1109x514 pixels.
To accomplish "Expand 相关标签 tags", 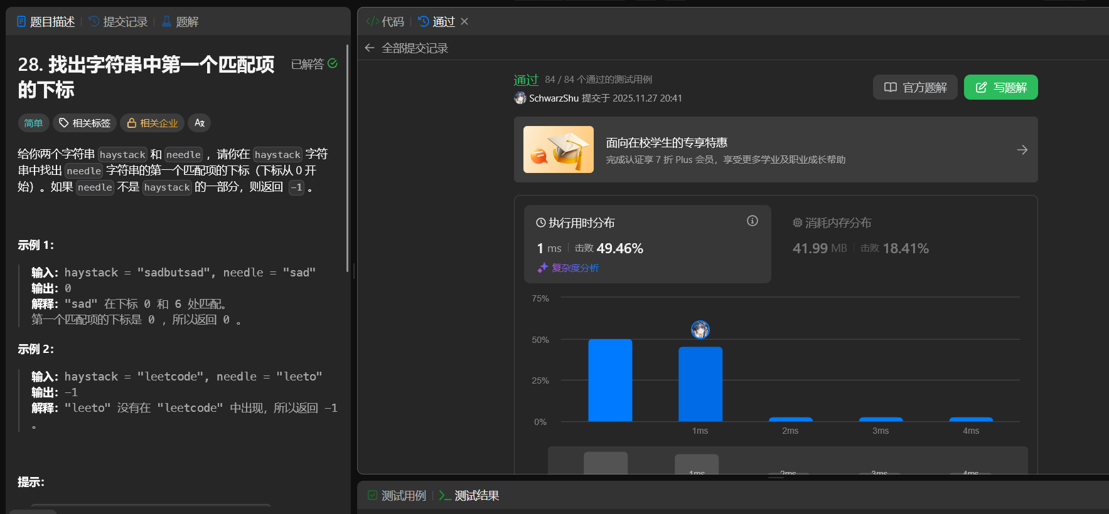I will [x=85, y=123].
